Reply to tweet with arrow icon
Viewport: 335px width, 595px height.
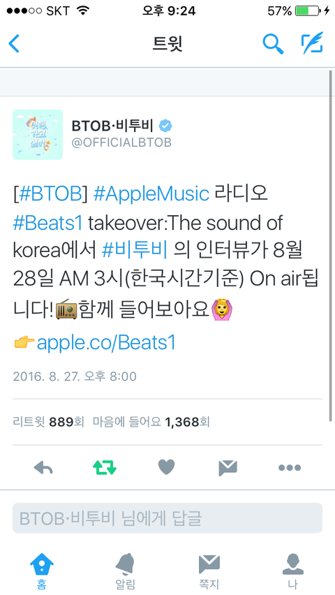click(x=43, y=467)
